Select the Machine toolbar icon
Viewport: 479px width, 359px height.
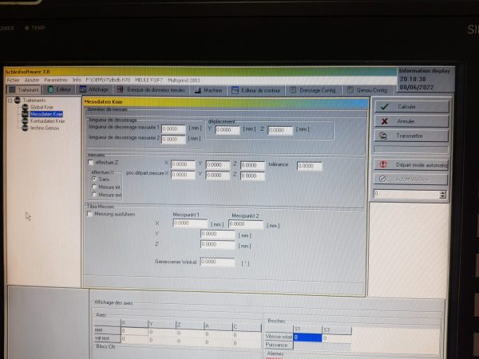pos(209,90)
